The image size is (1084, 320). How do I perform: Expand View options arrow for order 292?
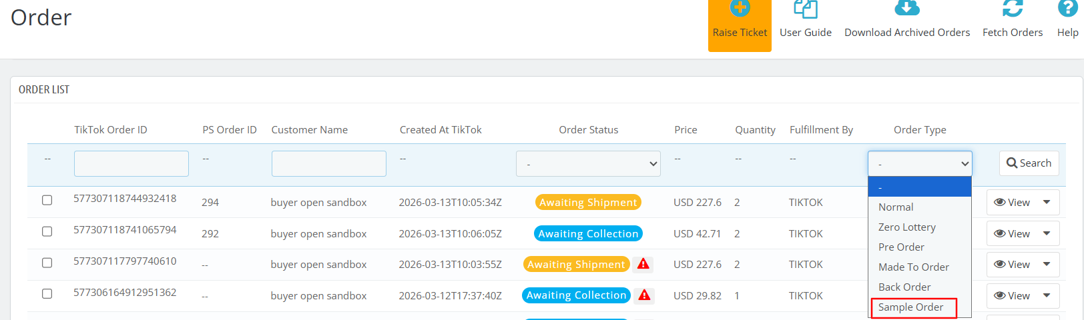(1047, 233)
